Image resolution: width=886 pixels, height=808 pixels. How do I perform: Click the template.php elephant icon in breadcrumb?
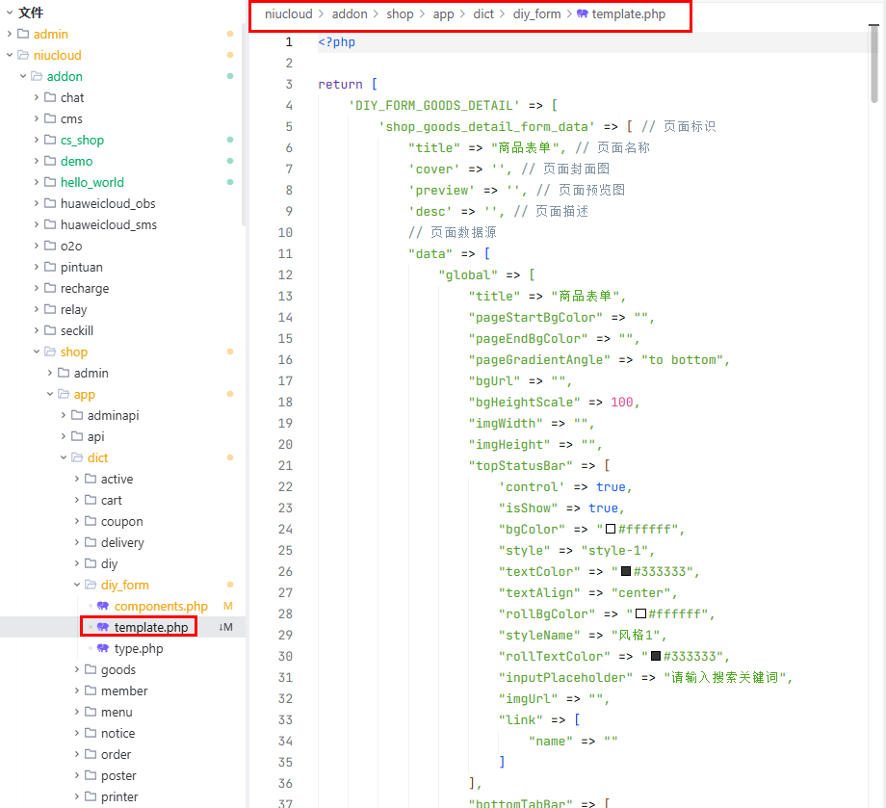click(x=582, y=14)
